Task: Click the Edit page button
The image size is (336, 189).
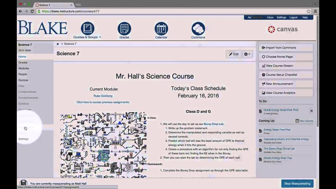Action: coord(234,54)
